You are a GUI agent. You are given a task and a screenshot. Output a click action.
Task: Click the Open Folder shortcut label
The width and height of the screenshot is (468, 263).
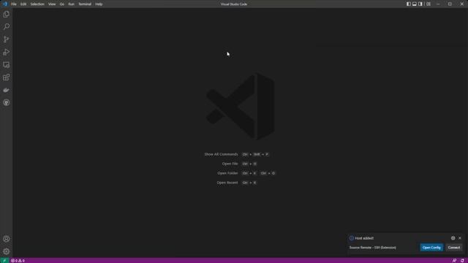click(227, 173)
